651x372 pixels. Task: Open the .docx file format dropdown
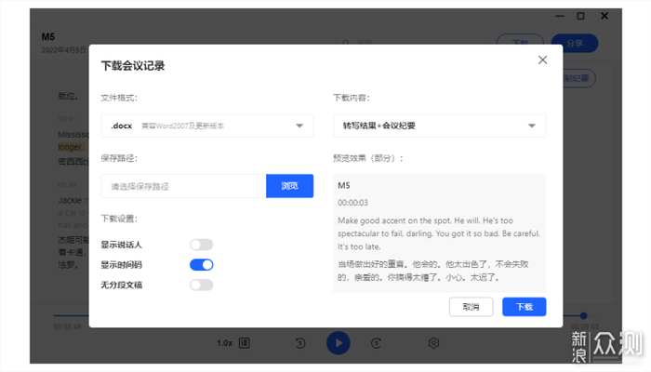click(x=207, y=126)
